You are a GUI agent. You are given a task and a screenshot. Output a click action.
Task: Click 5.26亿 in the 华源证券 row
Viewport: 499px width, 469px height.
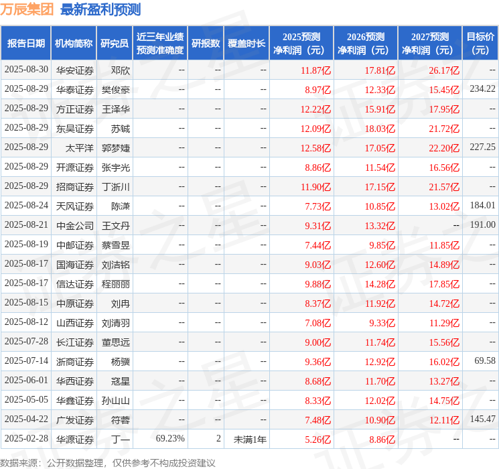pos(317,440)
